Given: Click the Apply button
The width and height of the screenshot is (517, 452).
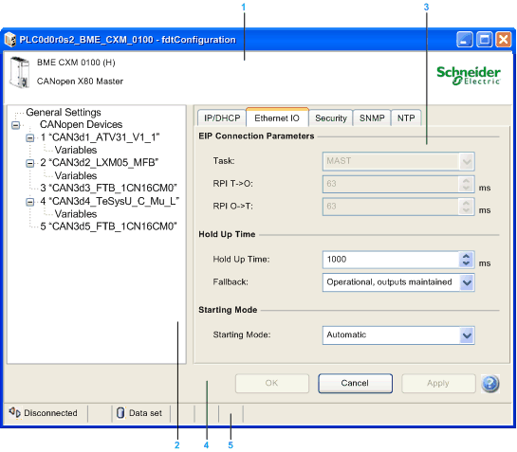Looking at the screenshot, I should tap(438, 383).
